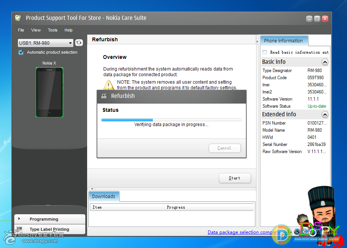The width and height of the screenshot is (347, 248).
Task: Click the barcode icon for Type Label Printing
Action: [18, 229]
